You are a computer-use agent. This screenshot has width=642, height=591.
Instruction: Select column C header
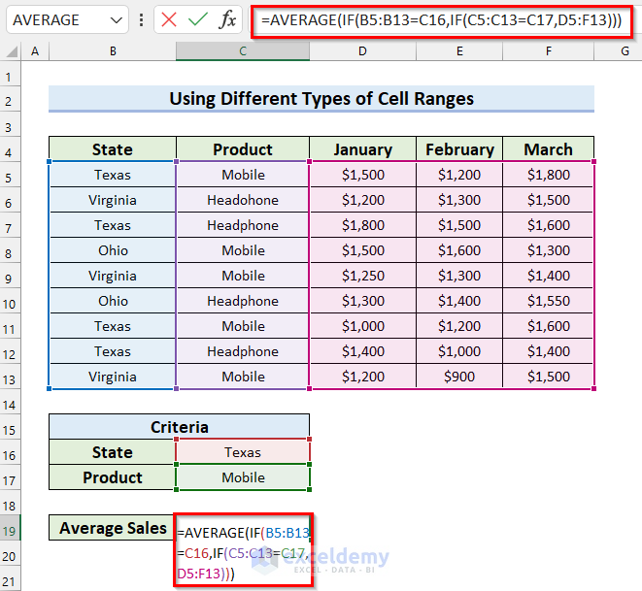point(243,51)
